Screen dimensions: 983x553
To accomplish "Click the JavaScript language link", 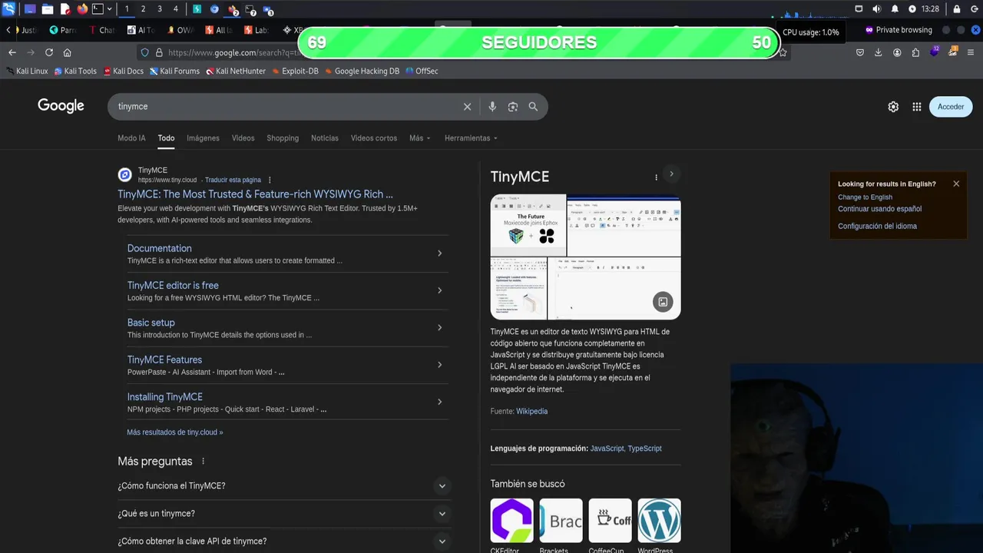I will (607, 449).
